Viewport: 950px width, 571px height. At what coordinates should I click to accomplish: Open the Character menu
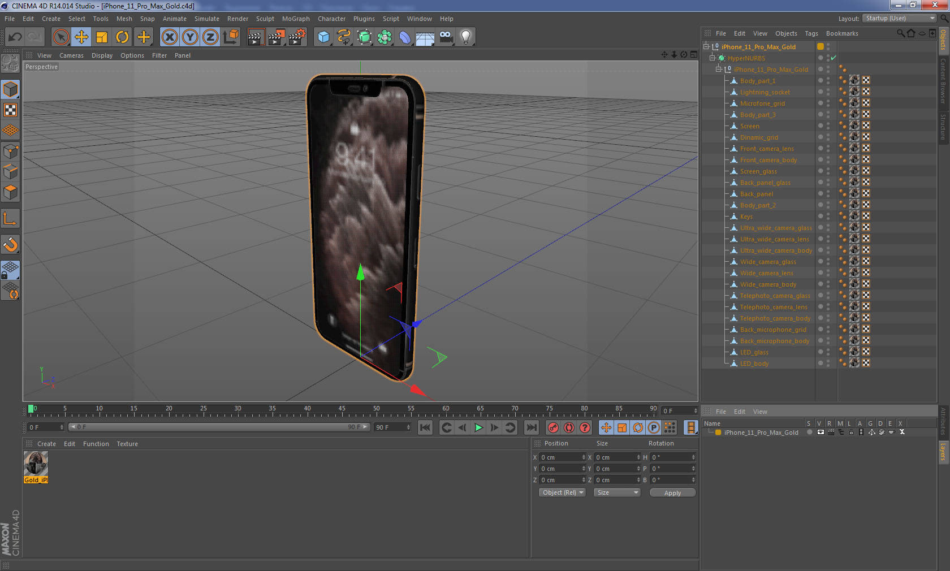point(331,19)
